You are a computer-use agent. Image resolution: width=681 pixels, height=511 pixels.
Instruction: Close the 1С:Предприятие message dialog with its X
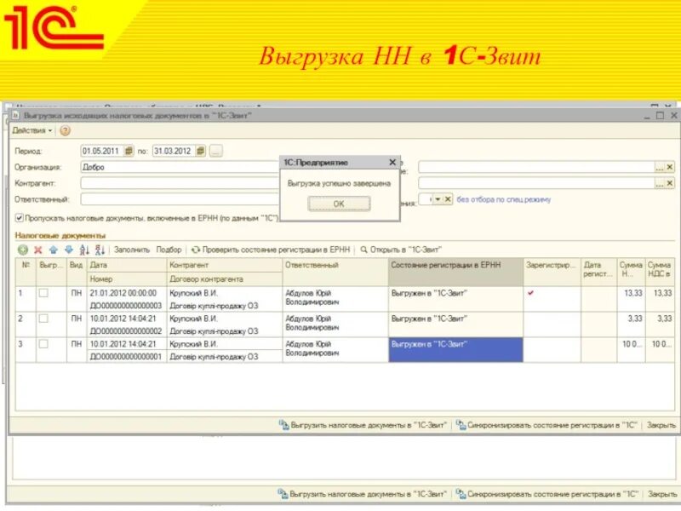(x=392, y=162)
